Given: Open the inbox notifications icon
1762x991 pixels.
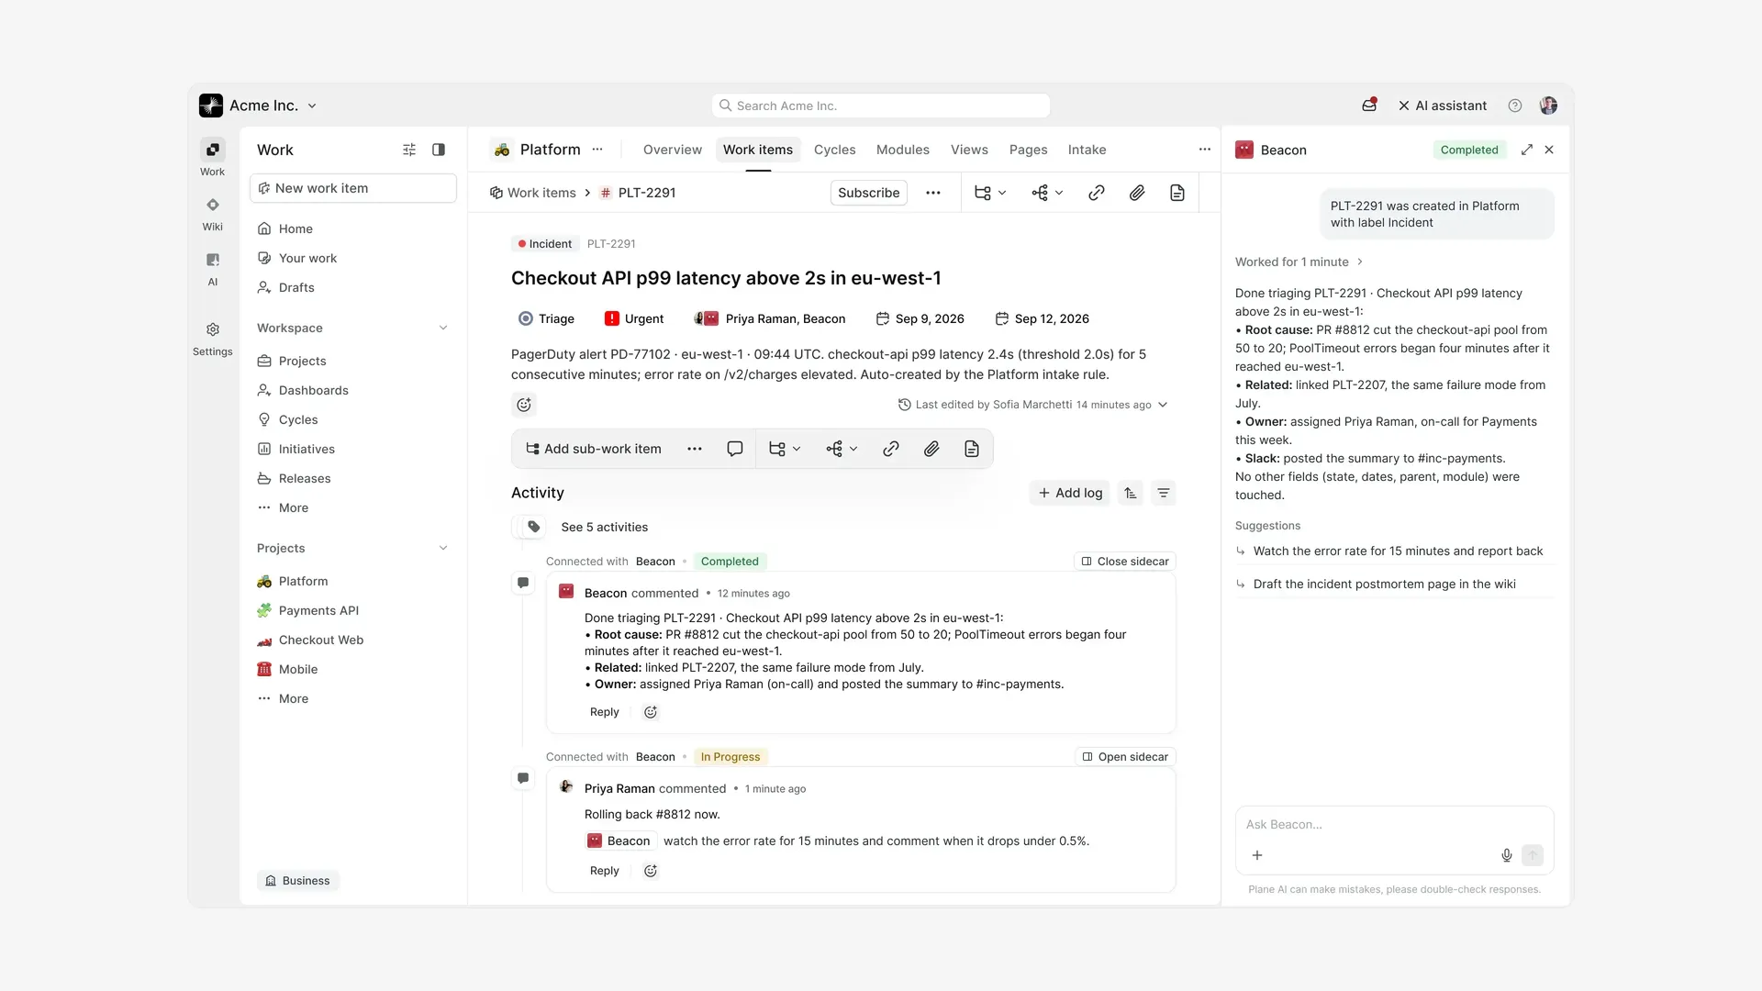Looking at the screenshot, I should [x=1369, y=106].
